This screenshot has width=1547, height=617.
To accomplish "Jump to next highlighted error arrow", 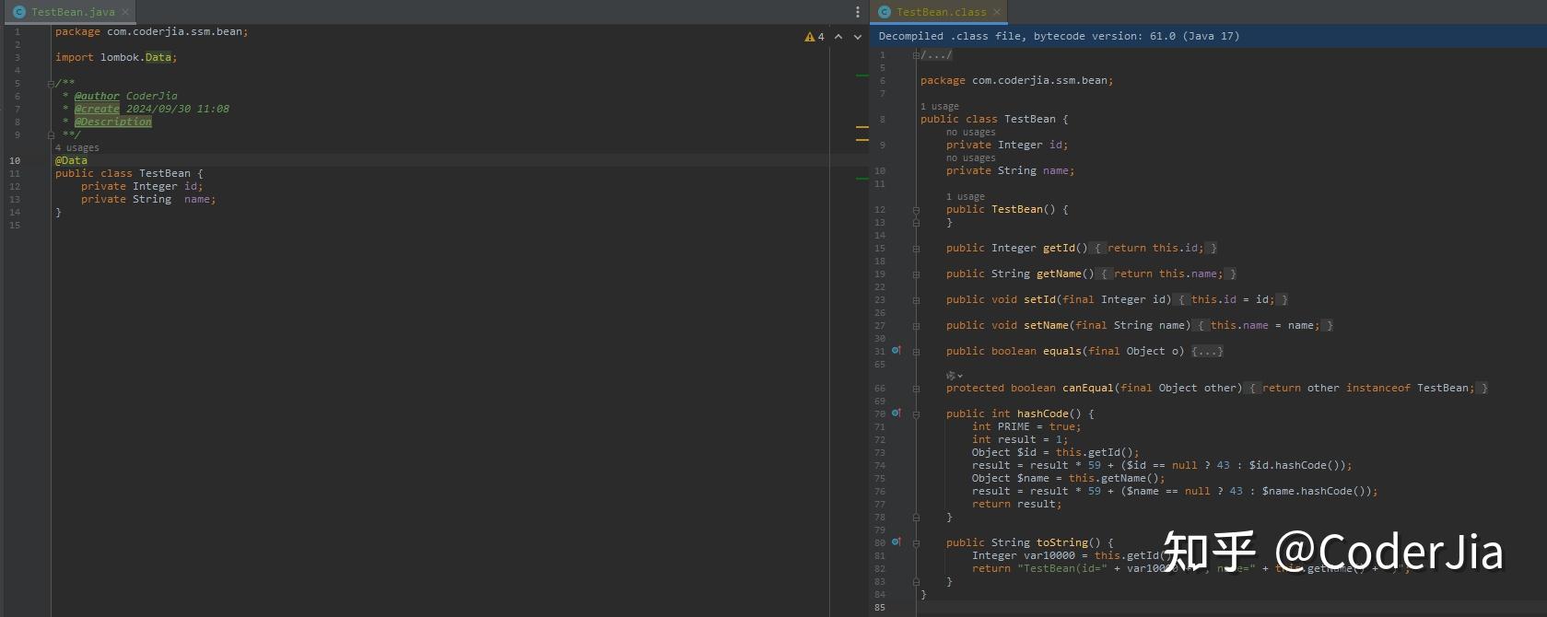I will (858, 37).
